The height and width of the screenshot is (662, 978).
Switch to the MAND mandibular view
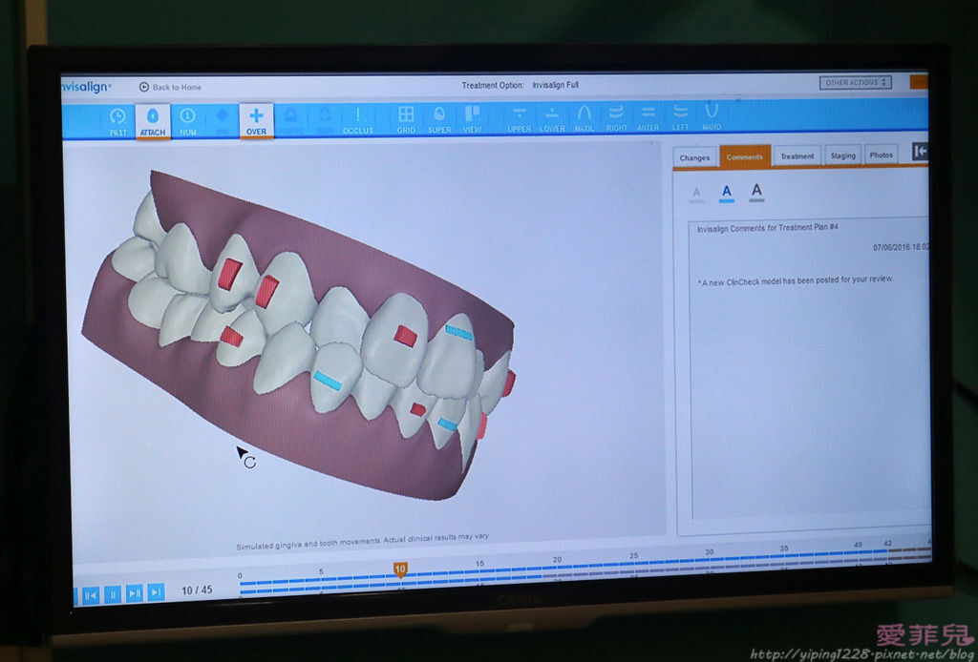[712, 117]
